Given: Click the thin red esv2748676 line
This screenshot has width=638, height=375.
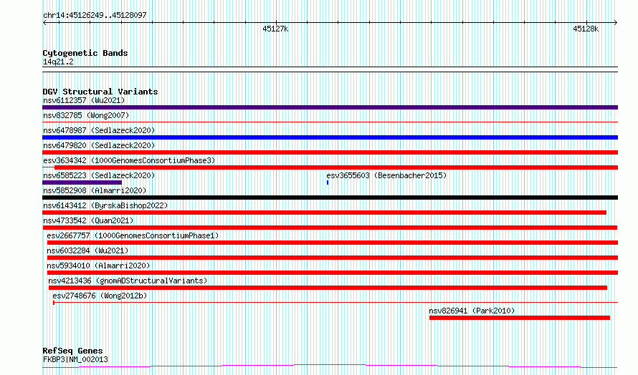Looking at the screenshot, I should (335, 302).
